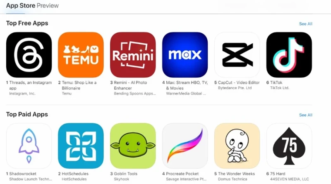This screenshot has height=184, width=331.
Task: Click The Wonder Weeks baby icon
Action: pyautogui.click(x=237, y=146)
